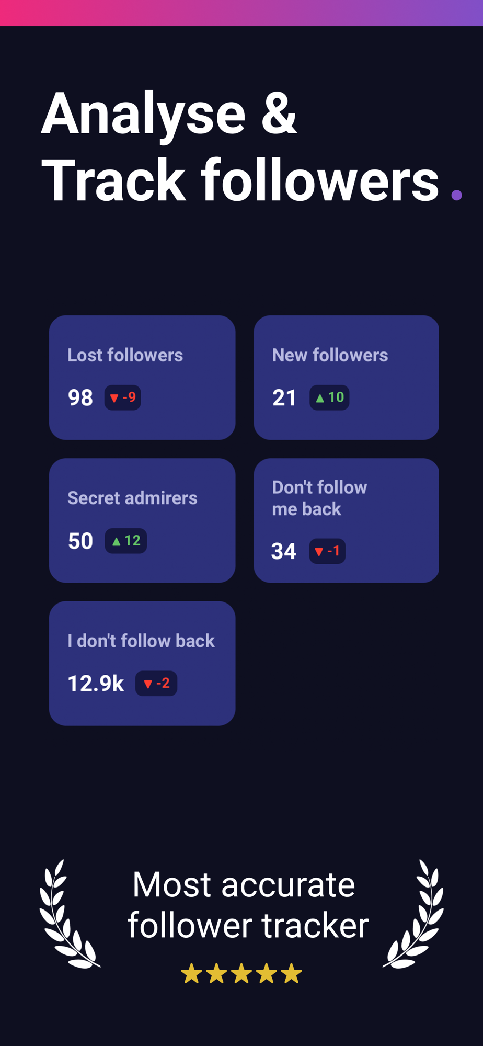Click the 12.9k count value
This screenshot has width=483, height=1046.
[96, 684]
